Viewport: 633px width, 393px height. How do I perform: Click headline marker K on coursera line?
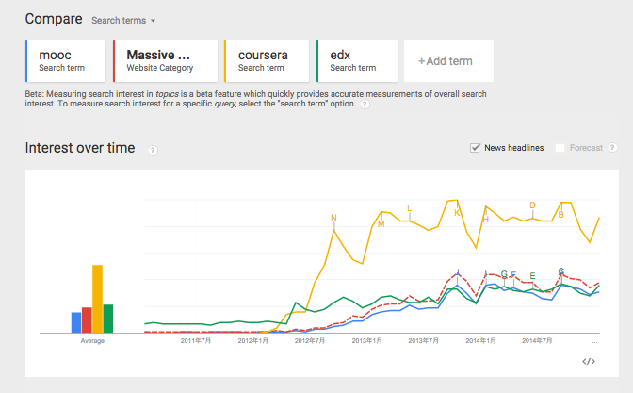click(457, 213)
